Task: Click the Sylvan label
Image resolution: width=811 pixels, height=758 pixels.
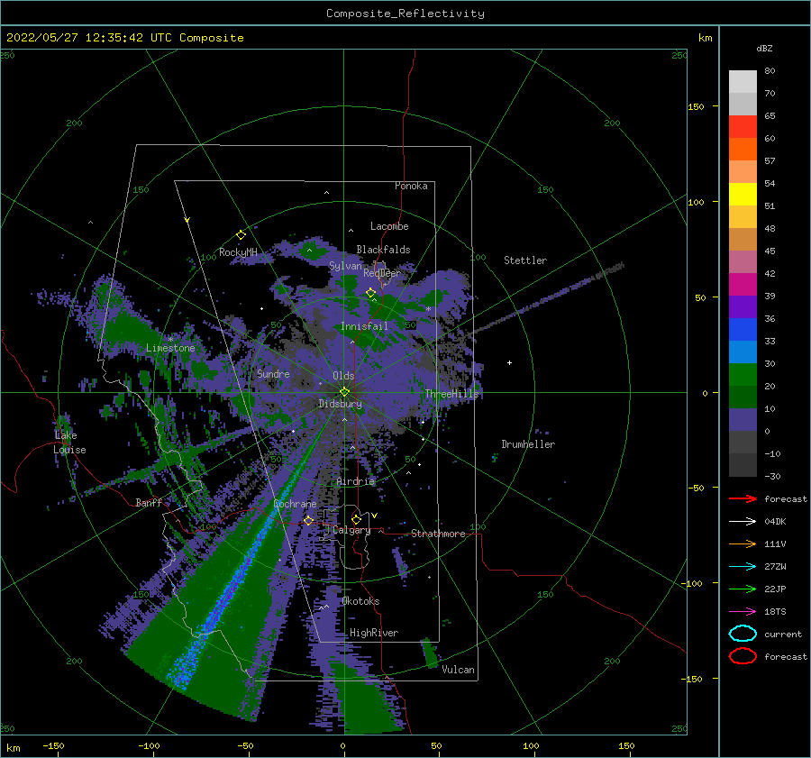Action: pos(345,266)
